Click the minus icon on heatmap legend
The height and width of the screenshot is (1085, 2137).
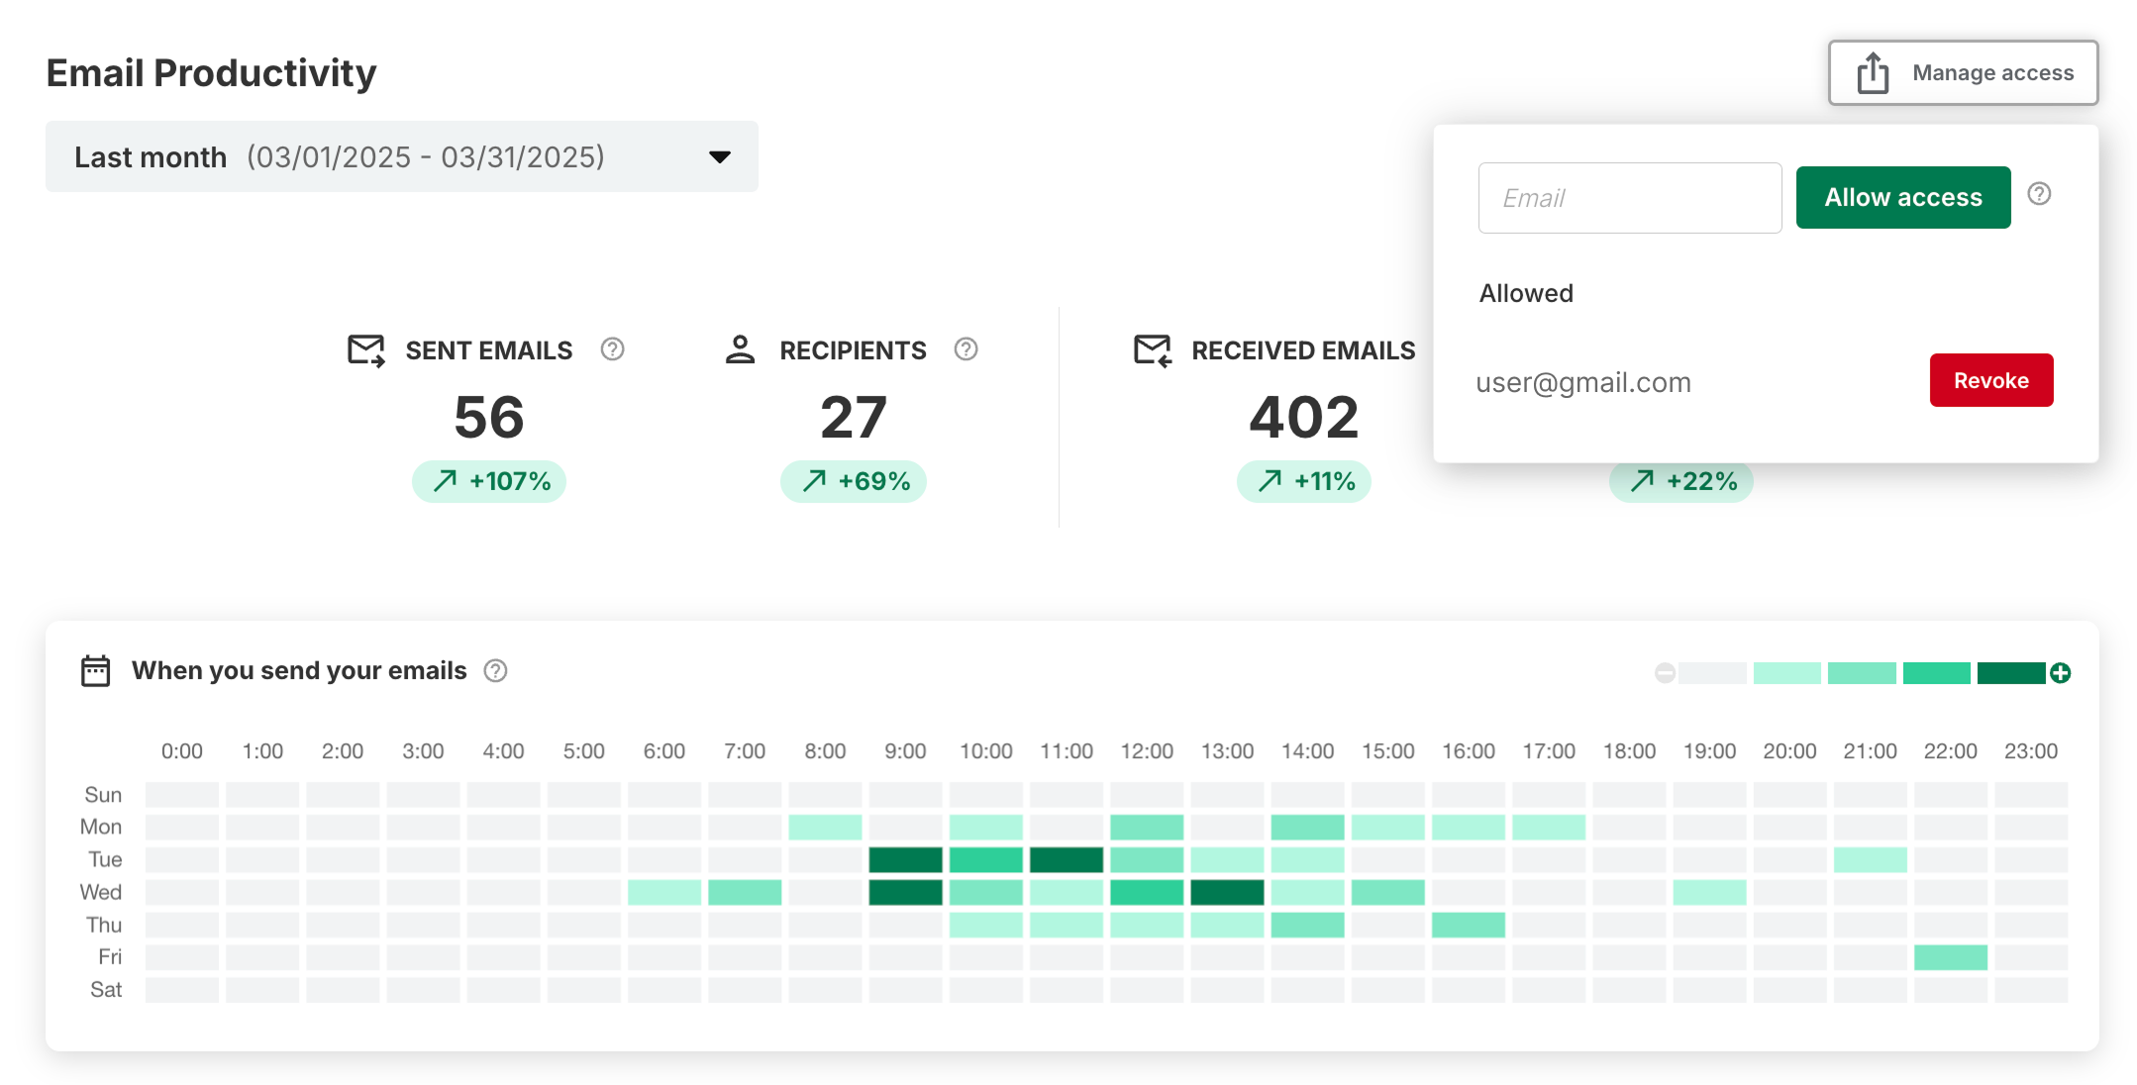[x=1665, y=673]
